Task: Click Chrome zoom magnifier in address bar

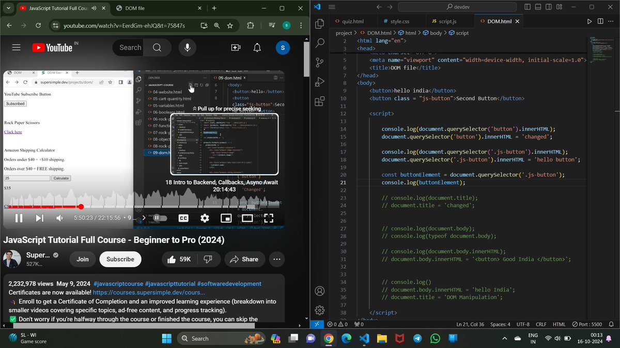Action: pos(217,25)
